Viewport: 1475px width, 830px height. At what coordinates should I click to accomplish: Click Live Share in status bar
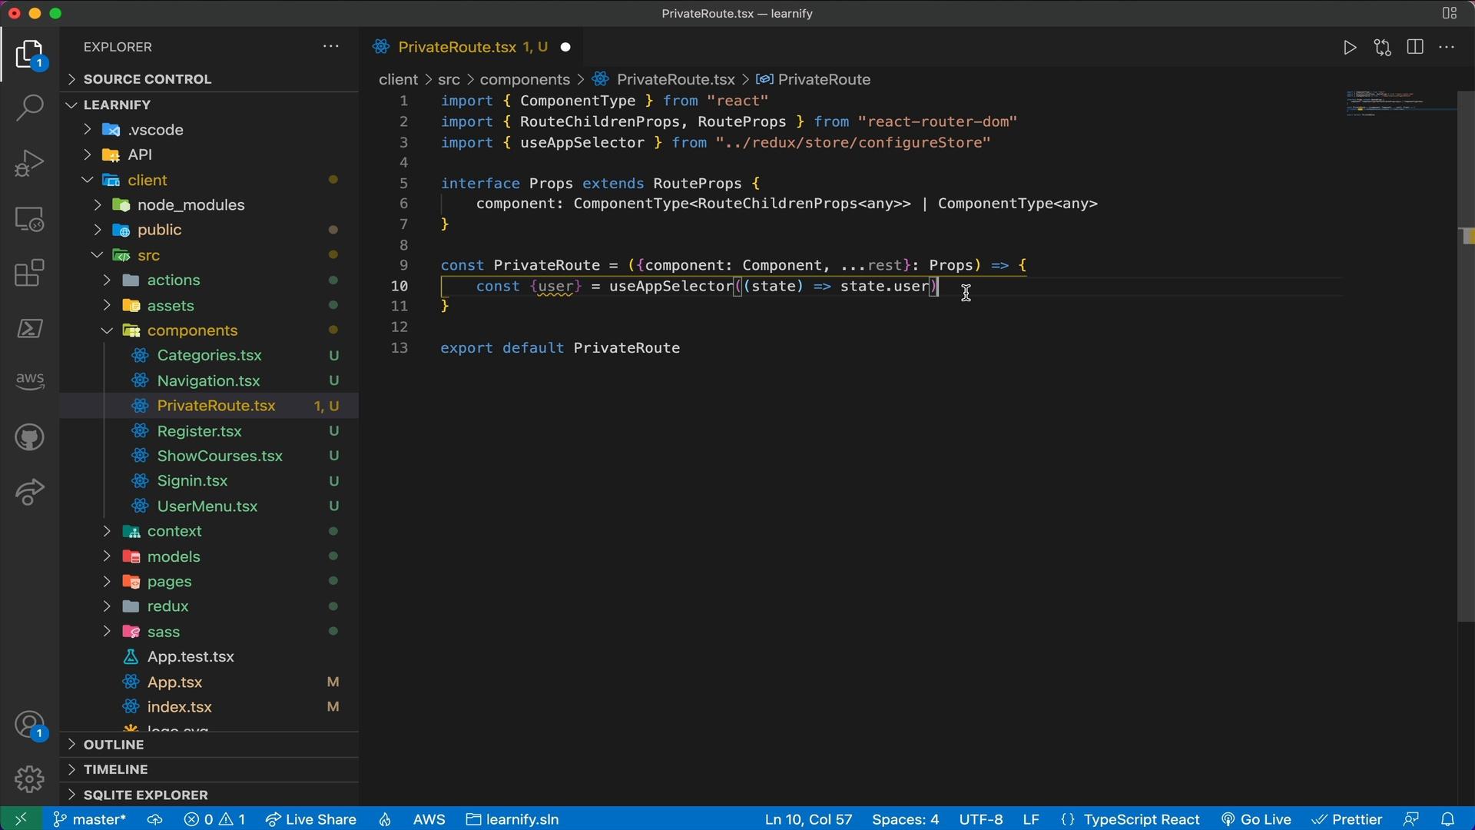(x=321, y=818)
